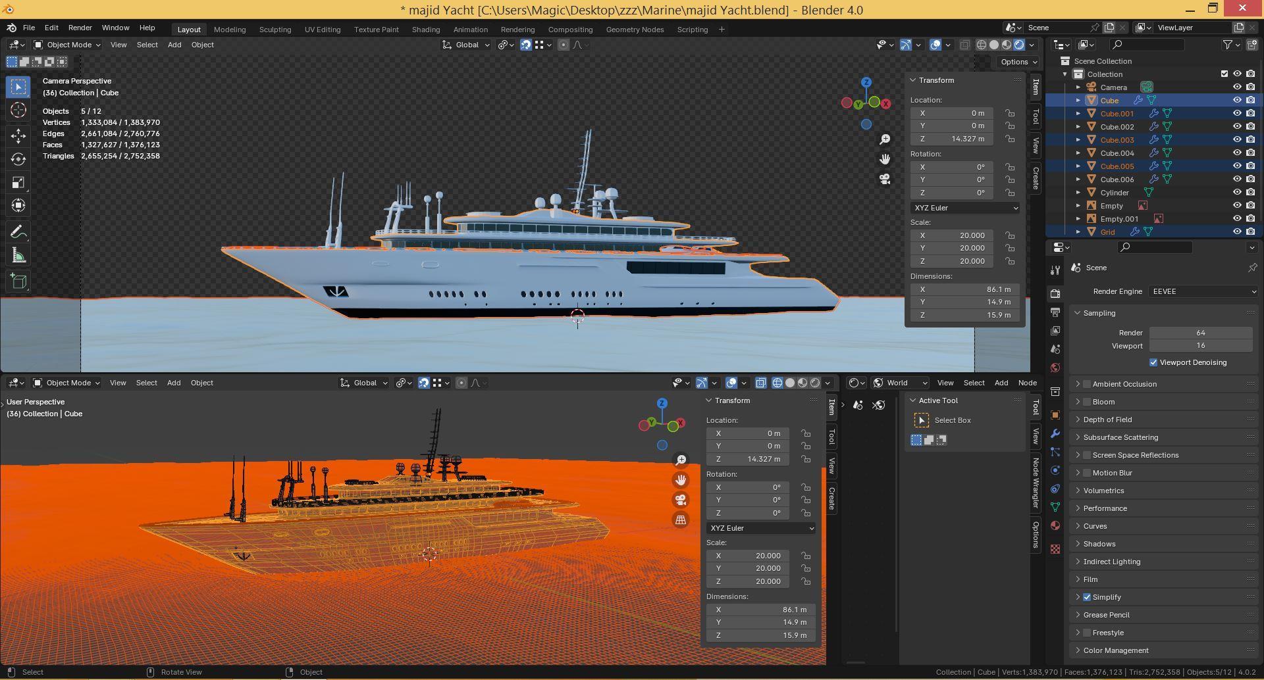This screenshot has width=1264, height=680.
Task: Click the Viewport samples field showing 16
Action: pos(1201,345)
